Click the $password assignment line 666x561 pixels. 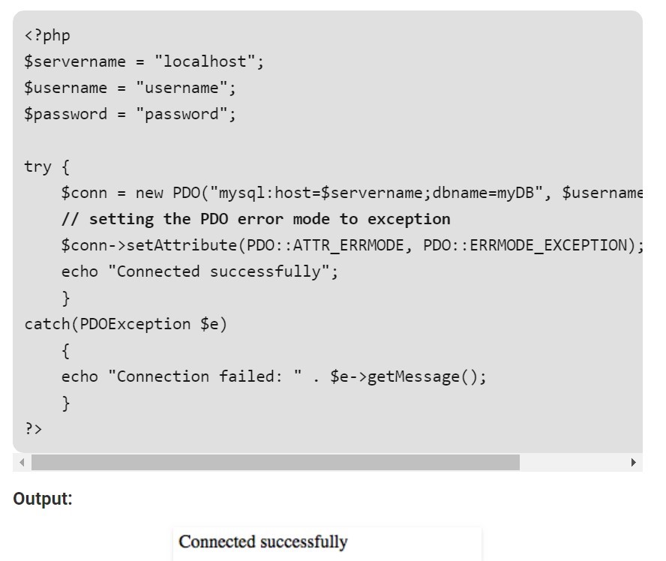130,114
